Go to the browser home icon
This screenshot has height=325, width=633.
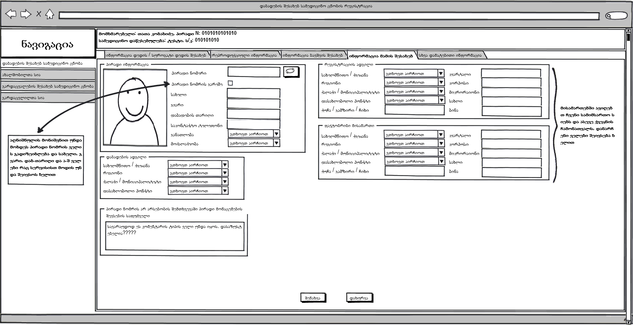pyautogui.click(x=49, y=15)
